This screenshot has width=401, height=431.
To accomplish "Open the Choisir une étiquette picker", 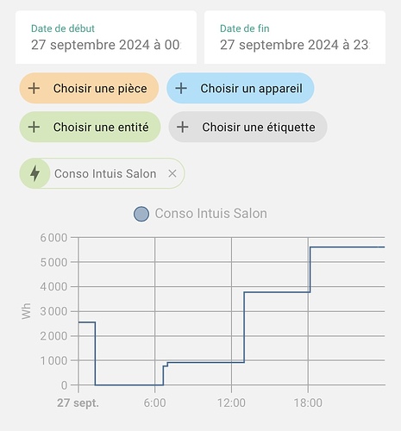I will [247, 127].
